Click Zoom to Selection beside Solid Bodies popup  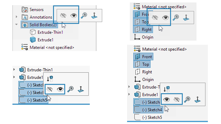click(x=84, y=15)
